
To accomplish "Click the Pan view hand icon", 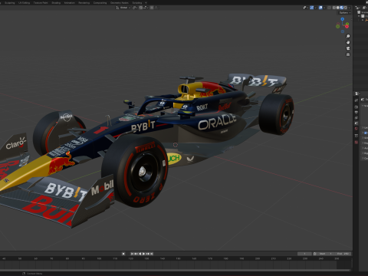I will coord(348,42).
